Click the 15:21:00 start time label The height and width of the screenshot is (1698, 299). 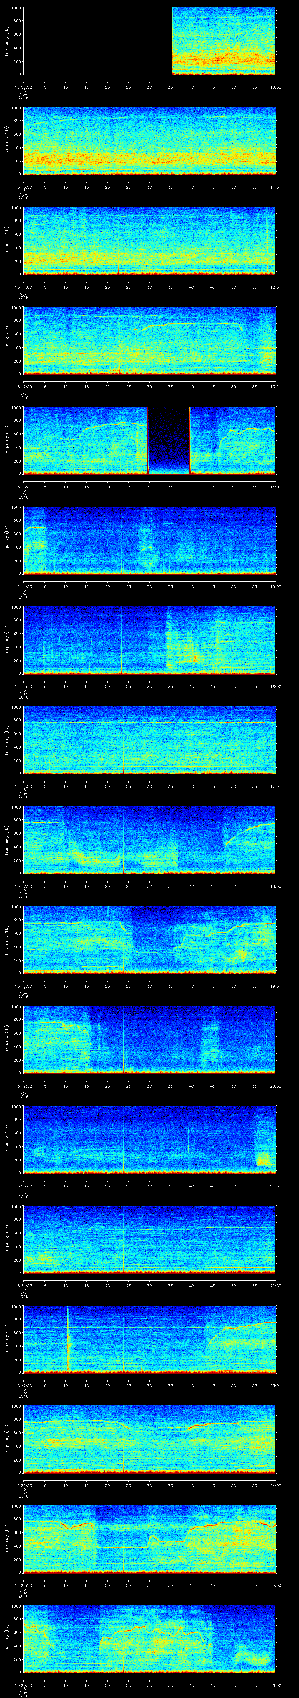(23, 1285)
